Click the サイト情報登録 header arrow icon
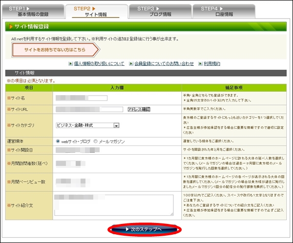This screenshot has width=293, height=243. (11, 26)
